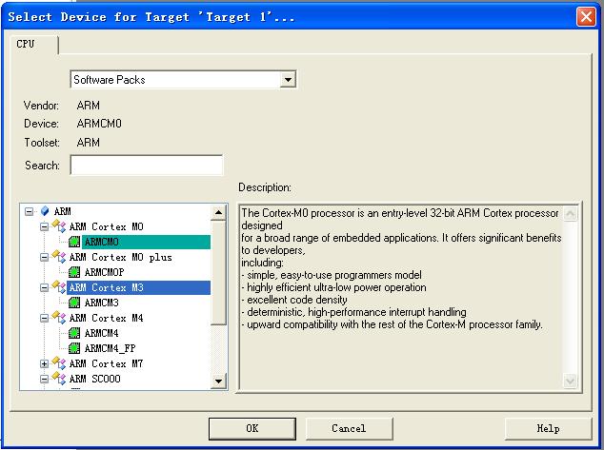Click the ARM Cortex M7 family icon

coord(59,363)
